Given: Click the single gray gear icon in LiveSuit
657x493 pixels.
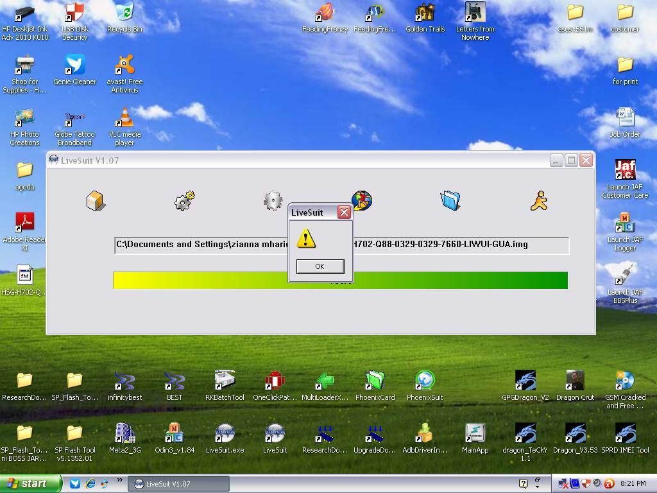Looking at the screenshot, I should 273,201.
